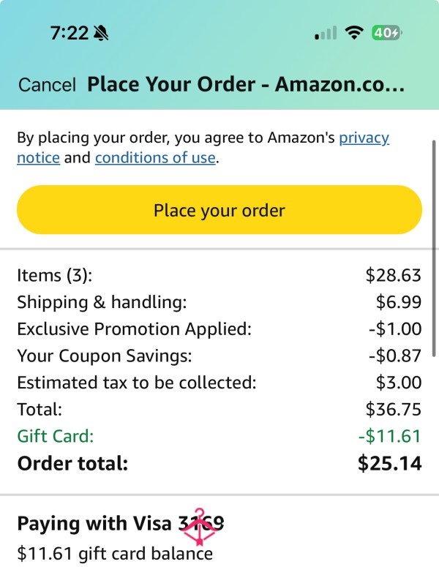Image resolution: width=439 pixels, height=567 pixels.
Task: Open the privacy notice link
Action: point(203,148)
